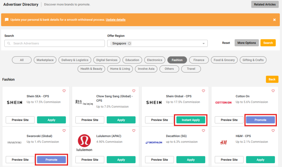Click the Decathlon logo icon
This screenshot has width=282, height=167.
click(x=154, y=142)
